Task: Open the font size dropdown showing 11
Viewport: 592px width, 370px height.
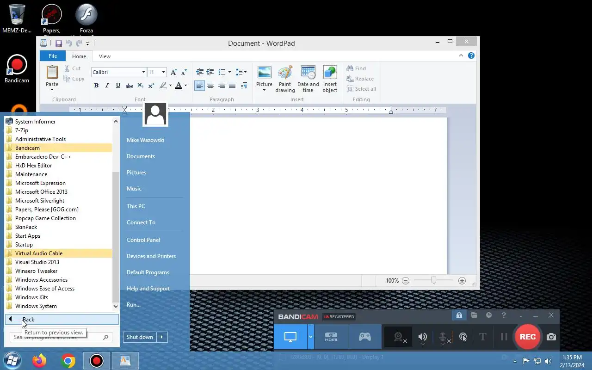Action: click(163, 72)
